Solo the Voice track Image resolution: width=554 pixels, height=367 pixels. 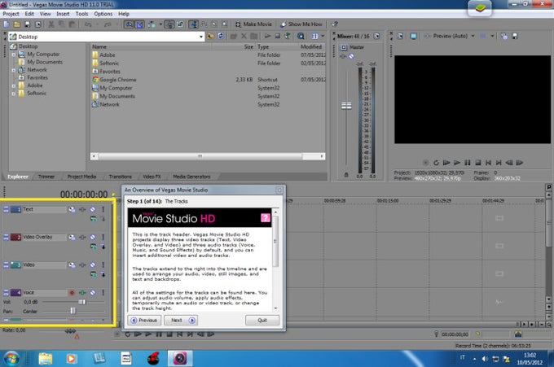(x=103, y=292)
